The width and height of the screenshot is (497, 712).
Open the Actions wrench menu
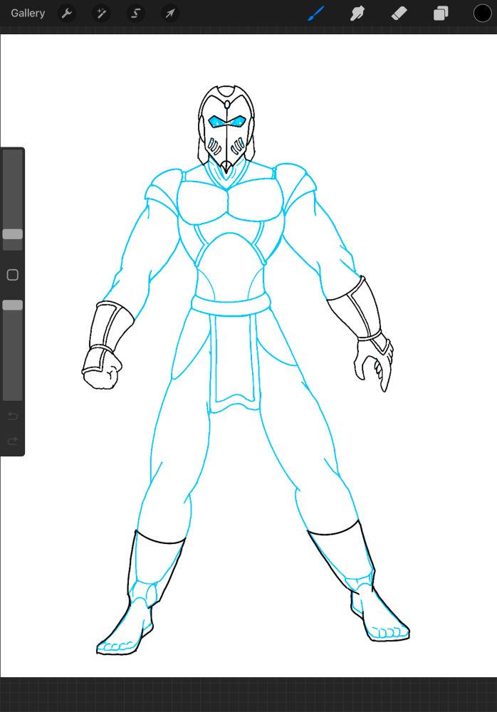pos(67,13)
